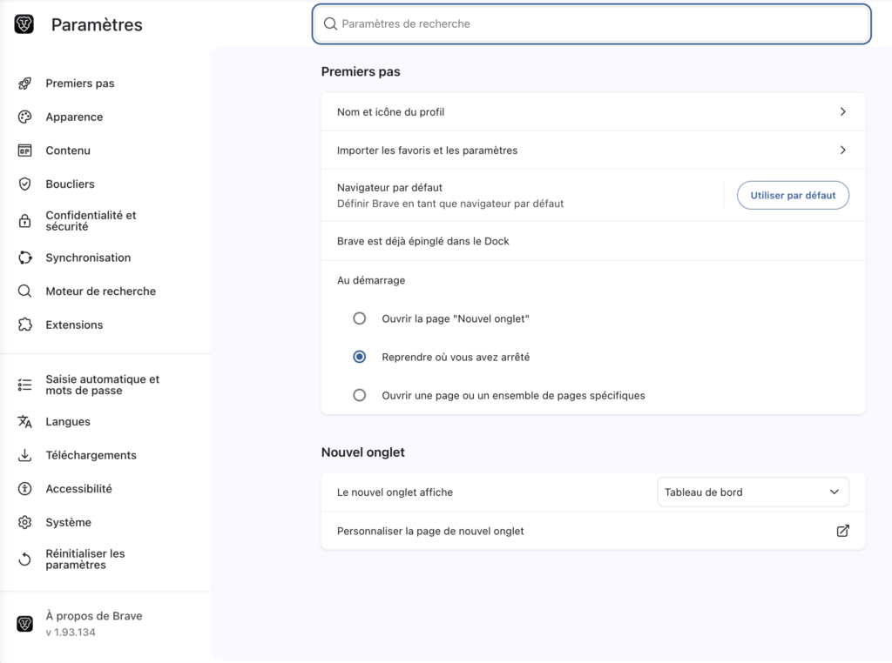Click the download arrow icon for Téléchargements
The image size is (892, 663).
tap(25, 455)
